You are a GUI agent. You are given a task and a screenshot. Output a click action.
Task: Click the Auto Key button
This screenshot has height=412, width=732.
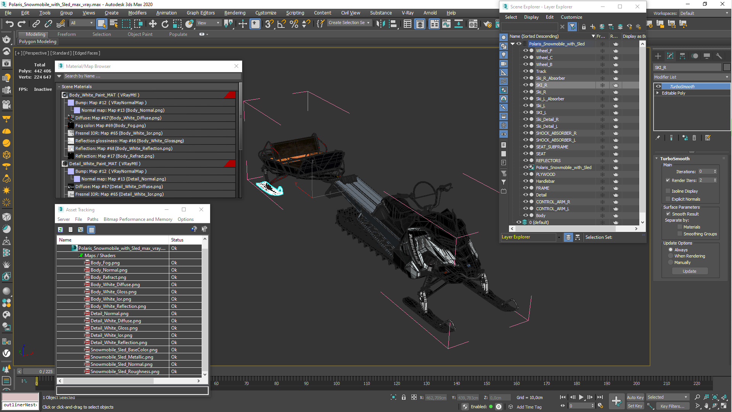(x=635, y=398)
